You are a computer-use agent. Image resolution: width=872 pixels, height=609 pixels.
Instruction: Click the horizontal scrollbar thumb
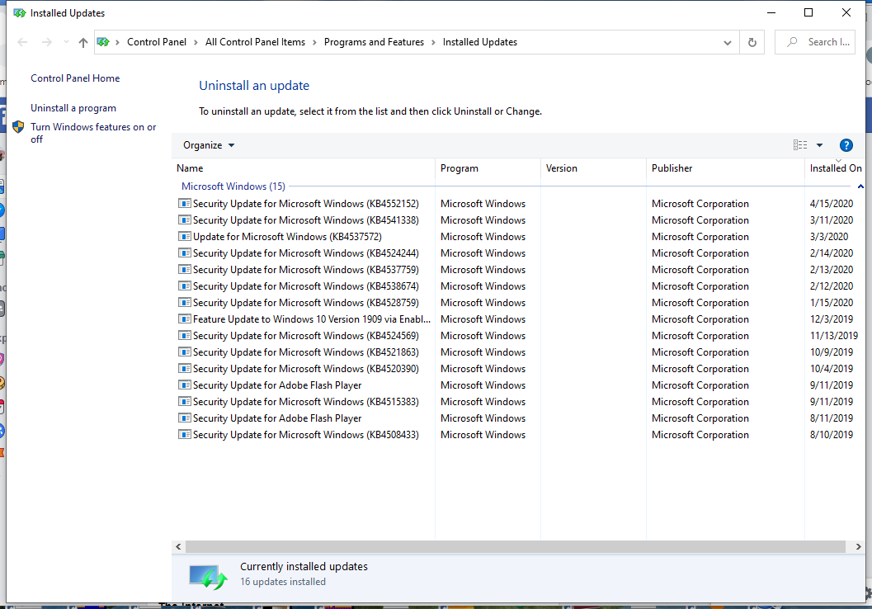click(x=515, y=547)
